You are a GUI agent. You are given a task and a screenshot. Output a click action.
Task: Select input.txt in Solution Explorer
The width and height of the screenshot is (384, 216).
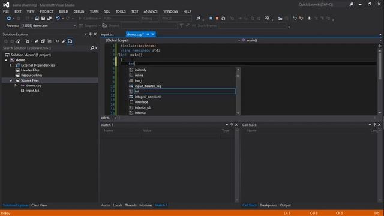click(32, 91)
